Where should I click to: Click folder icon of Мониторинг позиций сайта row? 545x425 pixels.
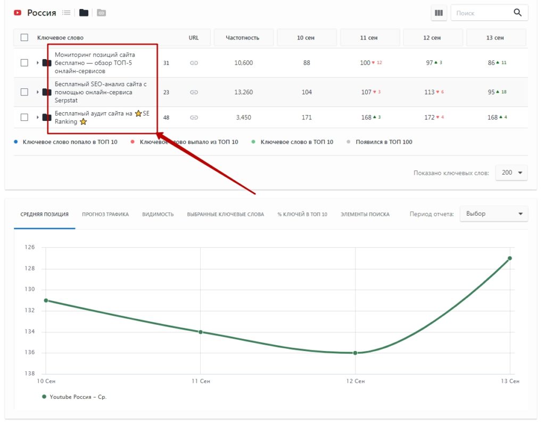click(47, 63)
